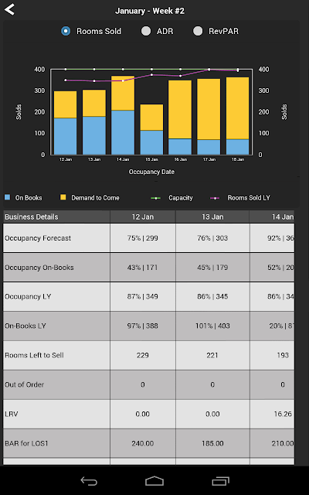Select the 13 Jan column header
The image size is (309, 495).
pyautogui.click(x=212, y=217)
